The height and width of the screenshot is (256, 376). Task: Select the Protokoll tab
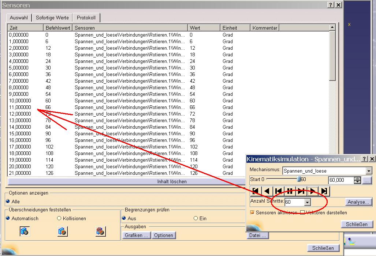[86, 18]
